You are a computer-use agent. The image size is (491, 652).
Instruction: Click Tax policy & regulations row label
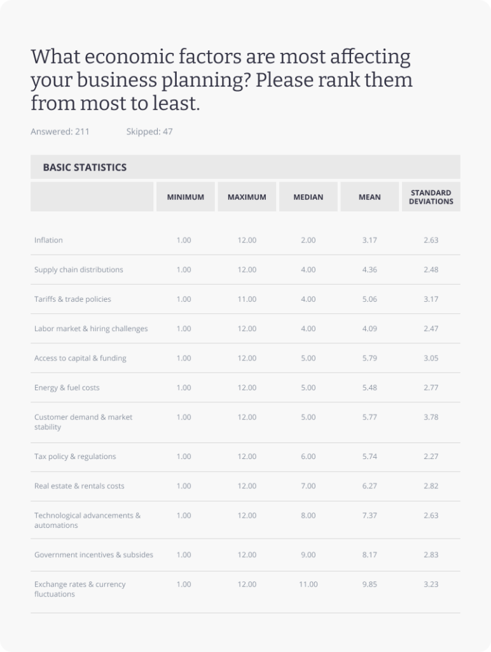click(x=75, y=456)
